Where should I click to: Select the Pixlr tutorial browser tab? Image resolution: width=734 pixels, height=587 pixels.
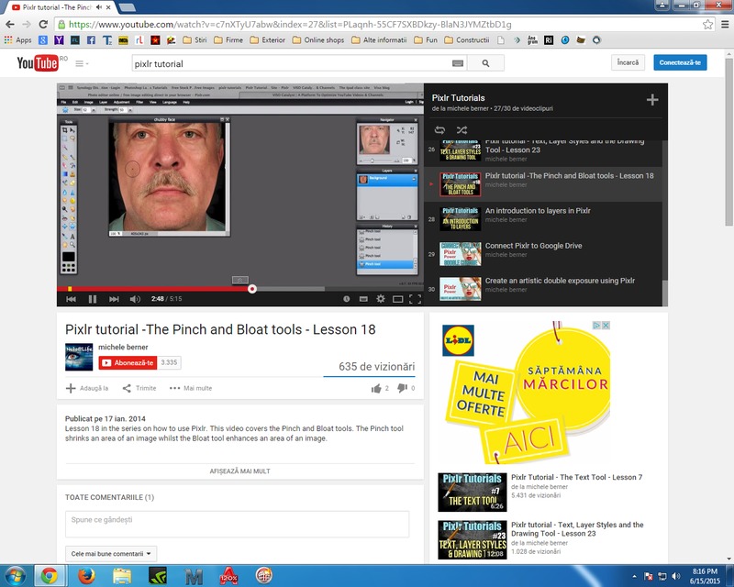59,7
